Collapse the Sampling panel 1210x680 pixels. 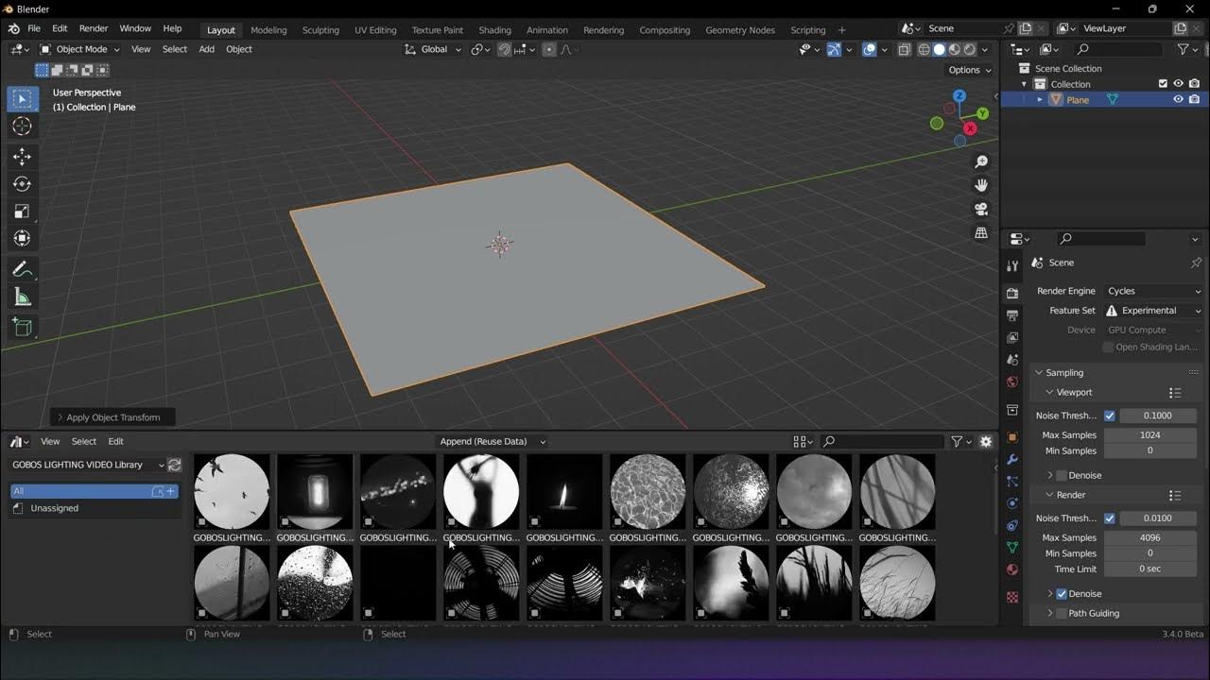[1064, 373]
